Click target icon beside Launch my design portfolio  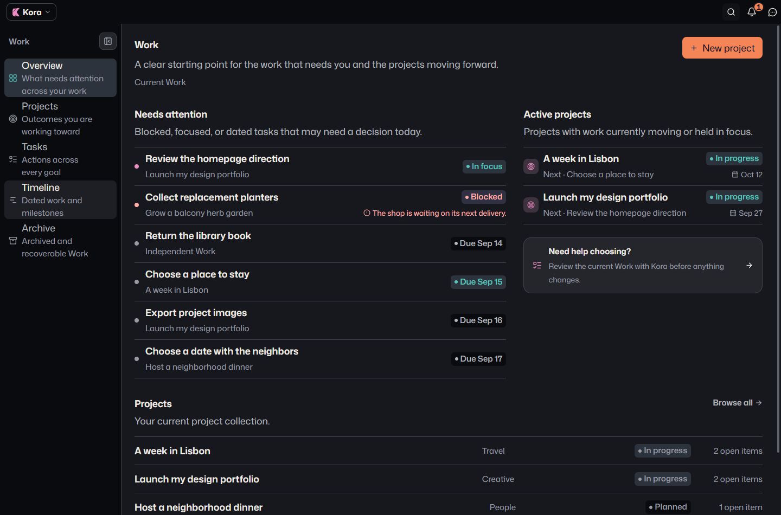[x=531, y=205]
